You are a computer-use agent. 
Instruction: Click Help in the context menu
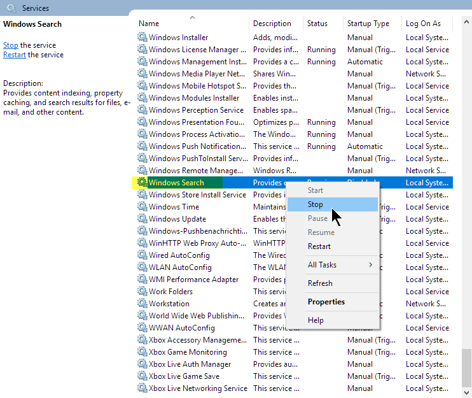316,320
